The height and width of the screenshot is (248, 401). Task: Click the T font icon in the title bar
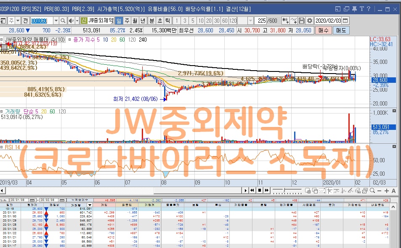[x=361, y=9]
